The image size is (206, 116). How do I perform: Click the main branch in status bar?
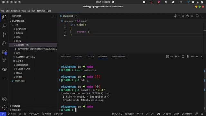point(12,114)
